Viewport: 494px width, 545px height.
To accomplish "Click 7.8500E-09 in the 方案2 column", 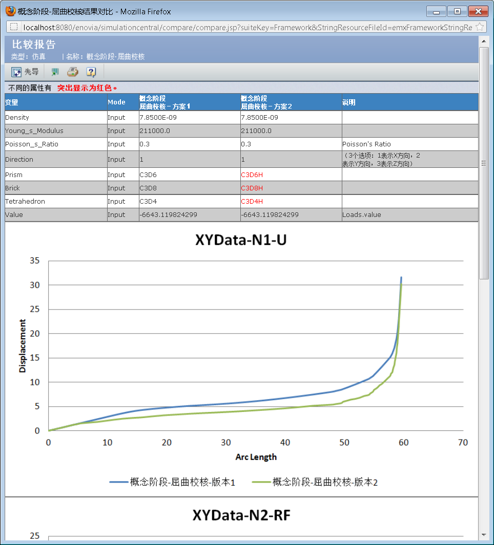I will click(x=259, y=118).
